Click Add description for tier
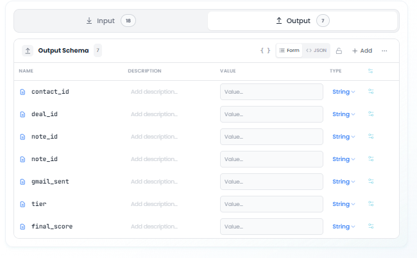This screenshot has width=417, height=258. (154, 204)
